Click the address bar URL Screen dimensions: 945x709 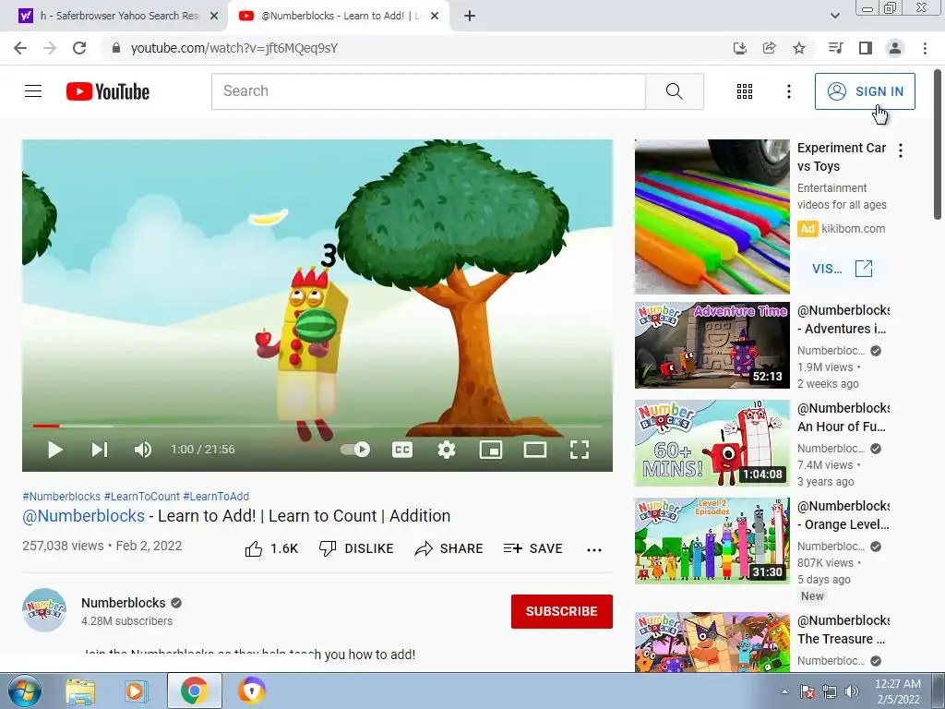pyautogui.click(x=234, y=48)
